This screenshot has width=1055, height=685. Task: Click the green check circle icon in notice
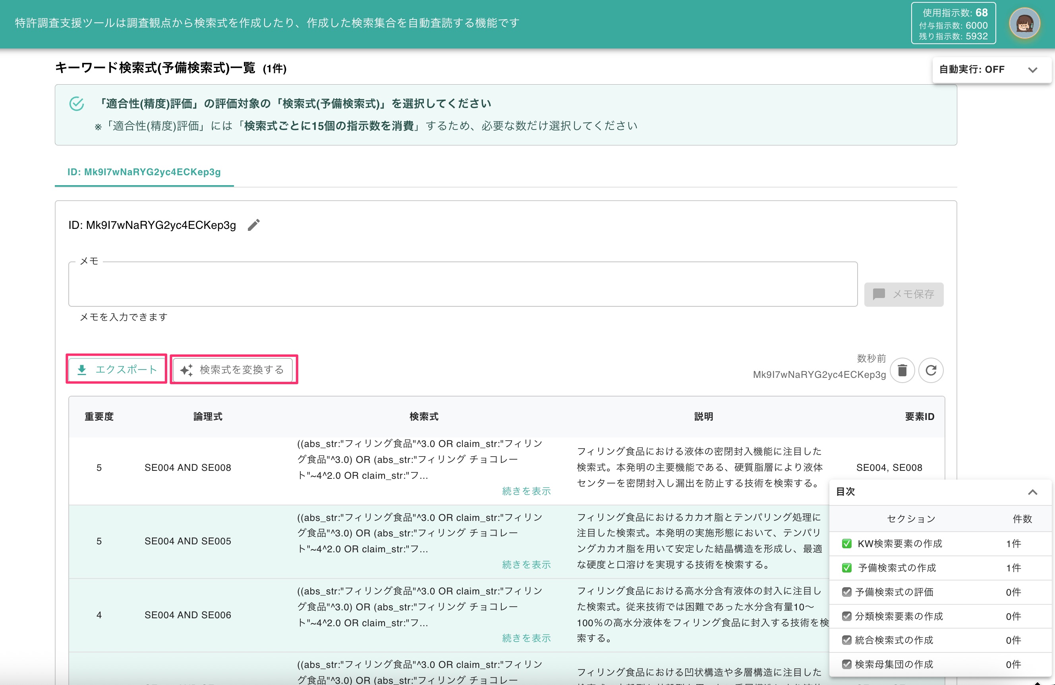click(77, 104)
